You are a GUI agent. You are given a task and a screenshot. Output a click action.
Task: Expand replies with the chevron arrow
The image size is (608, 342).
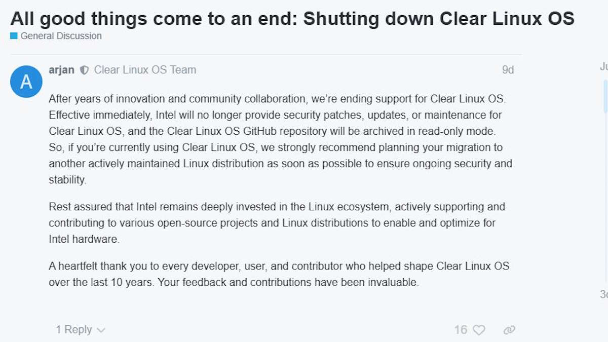point(101,330)
